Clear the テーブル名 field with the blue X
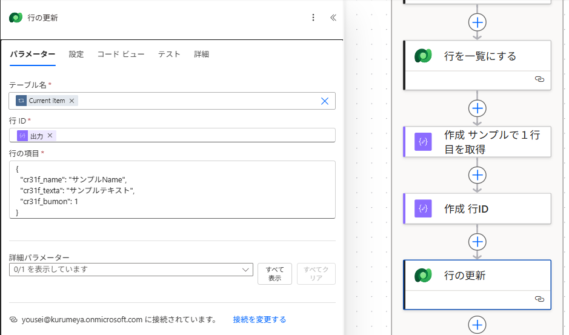The image size is (569, 335). click(x=325, y=101)
